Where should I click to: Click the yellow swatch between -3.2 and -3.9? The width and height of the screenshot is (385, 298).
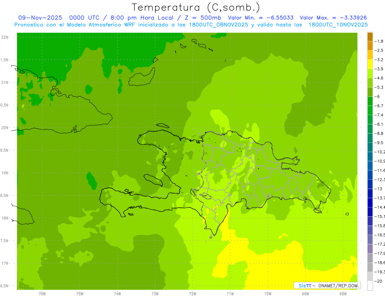point(370,64)
